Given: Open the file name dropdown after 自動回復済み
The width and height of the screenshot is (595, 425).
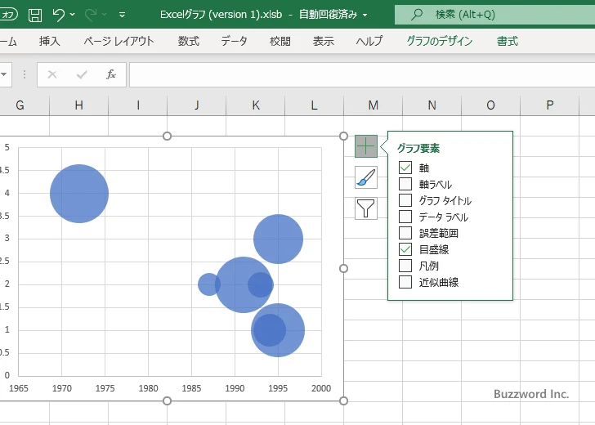Looking at the screenshot, I should coord(365,16).
